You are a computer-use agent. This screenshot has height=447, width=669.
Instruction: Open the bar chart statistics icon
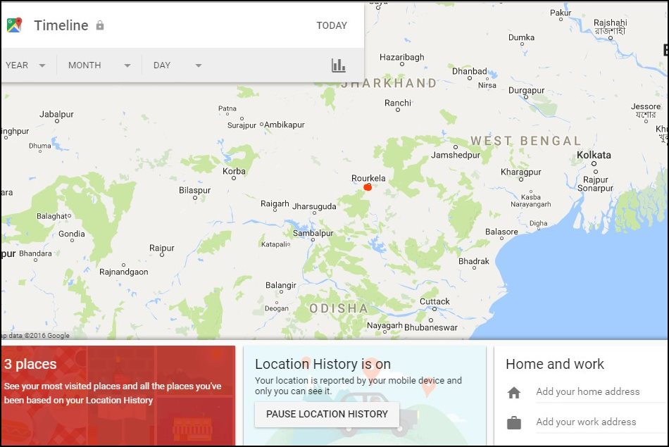click(x=338, y=65)
